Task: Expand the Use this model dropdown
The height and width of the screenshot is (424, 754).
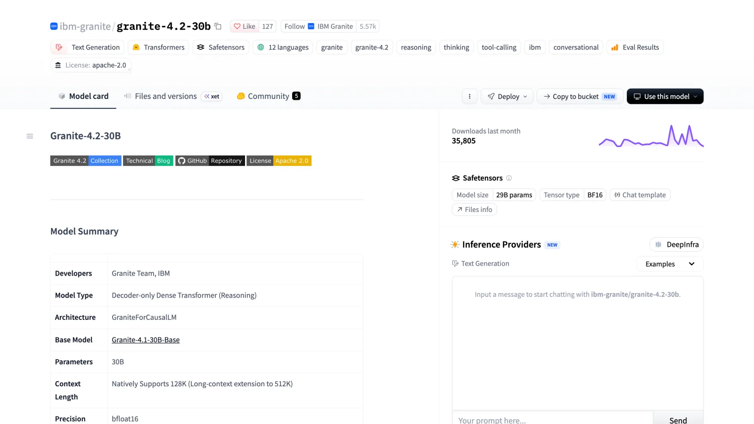Action: point(665,97)
